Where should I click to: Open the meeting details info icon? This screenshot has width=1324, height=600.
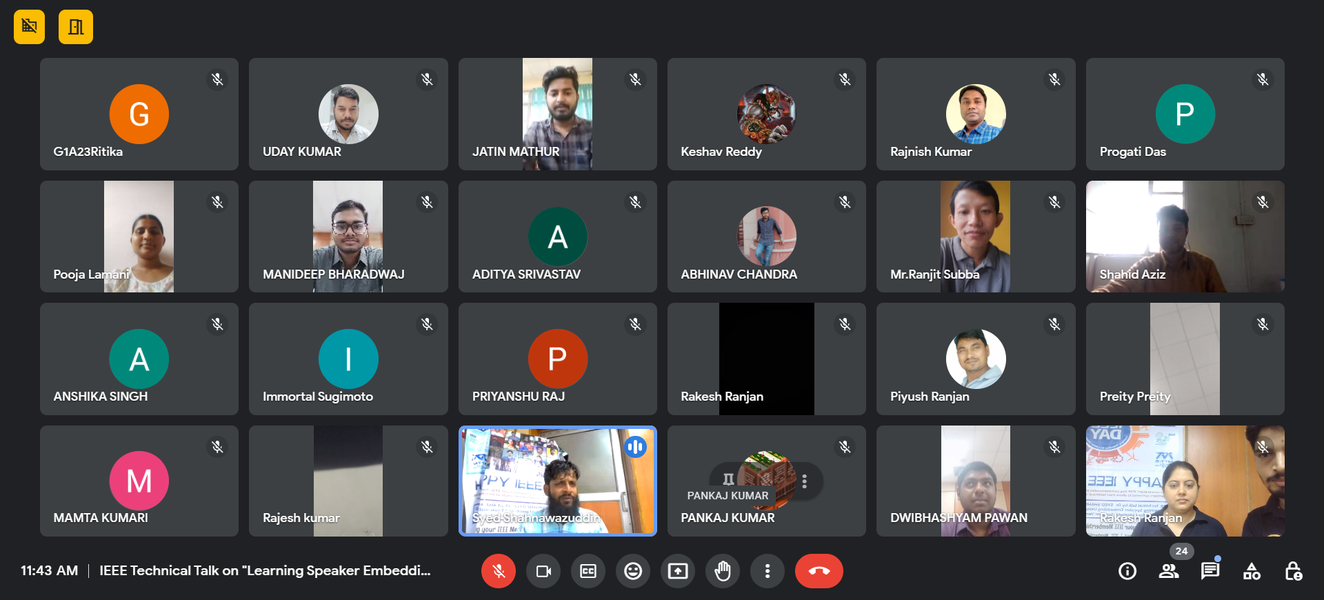click(x=1127, y=571)
